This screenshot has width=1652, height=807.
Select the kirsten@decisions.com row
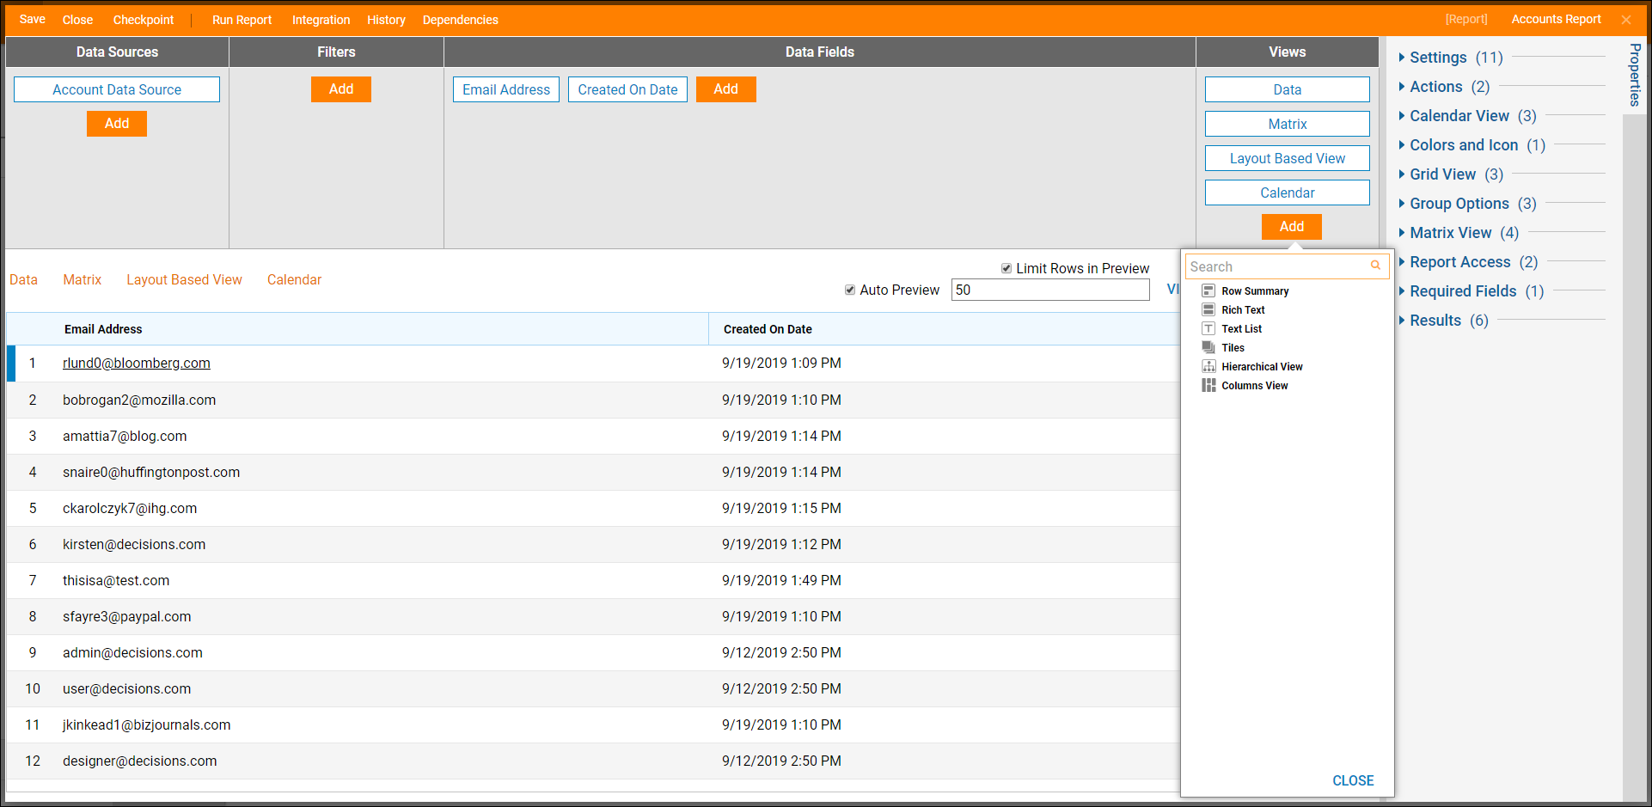pyautogui.click(x=593, y=544)
